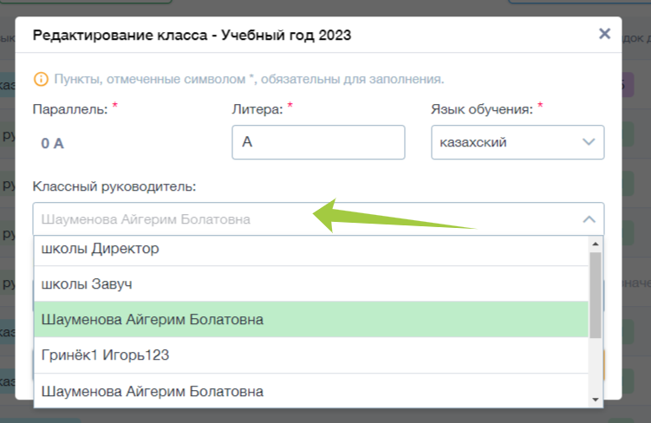Image resolution: width=651 pixels, height=423 pixels.
Task: Click the 'Язык обучения:' label
Action: coord(482,109)
